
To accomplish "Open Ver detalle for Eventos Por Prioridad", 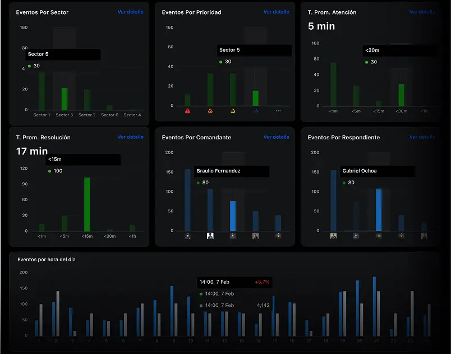I will coord(276,12).
